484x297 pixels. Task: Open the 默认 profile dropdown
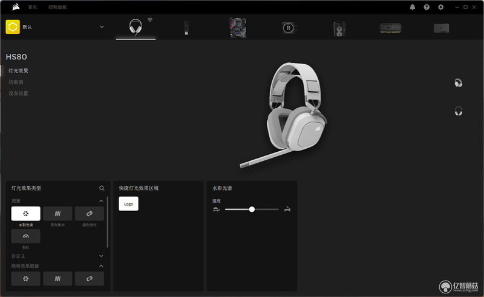[x=102, y=27]
